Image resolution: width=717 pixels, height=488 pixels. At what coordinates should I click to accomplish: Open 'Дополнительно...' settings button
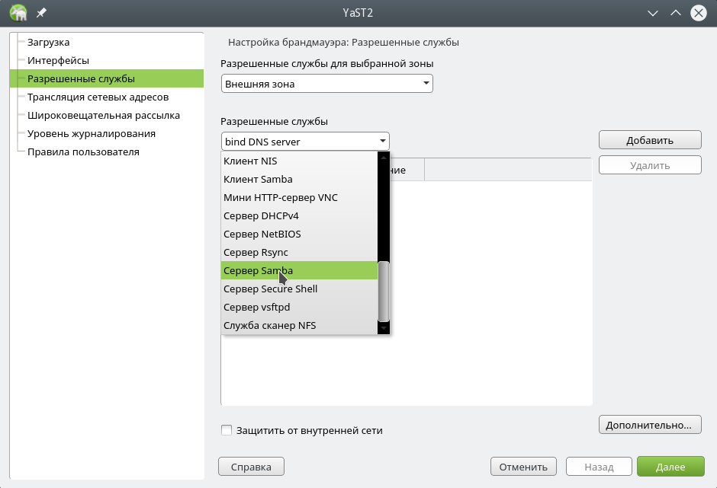649,425
